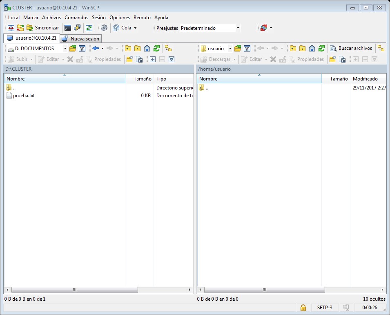Open the Preajustes Predeterminado combo box
The height and width of the screenshot is (315, 390).
point(210,28)
